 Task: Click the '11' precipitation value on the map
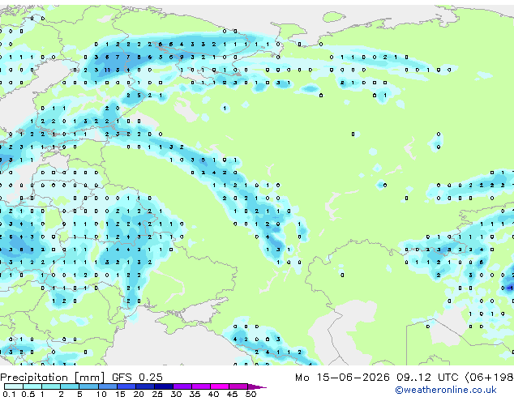coord(107,70)
